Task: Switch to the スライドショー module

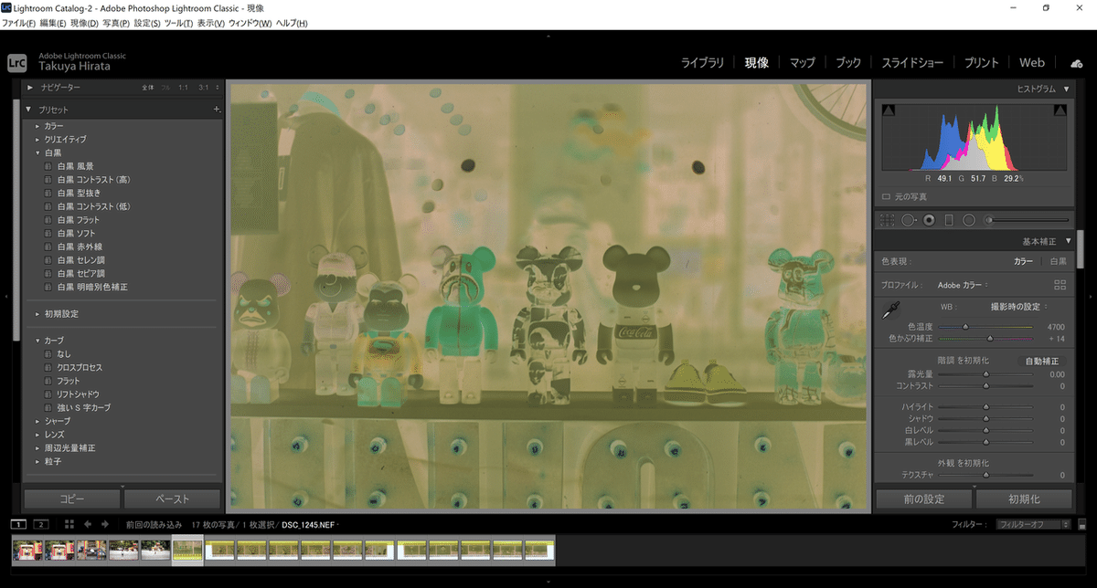Action: [x=912, y=63]
